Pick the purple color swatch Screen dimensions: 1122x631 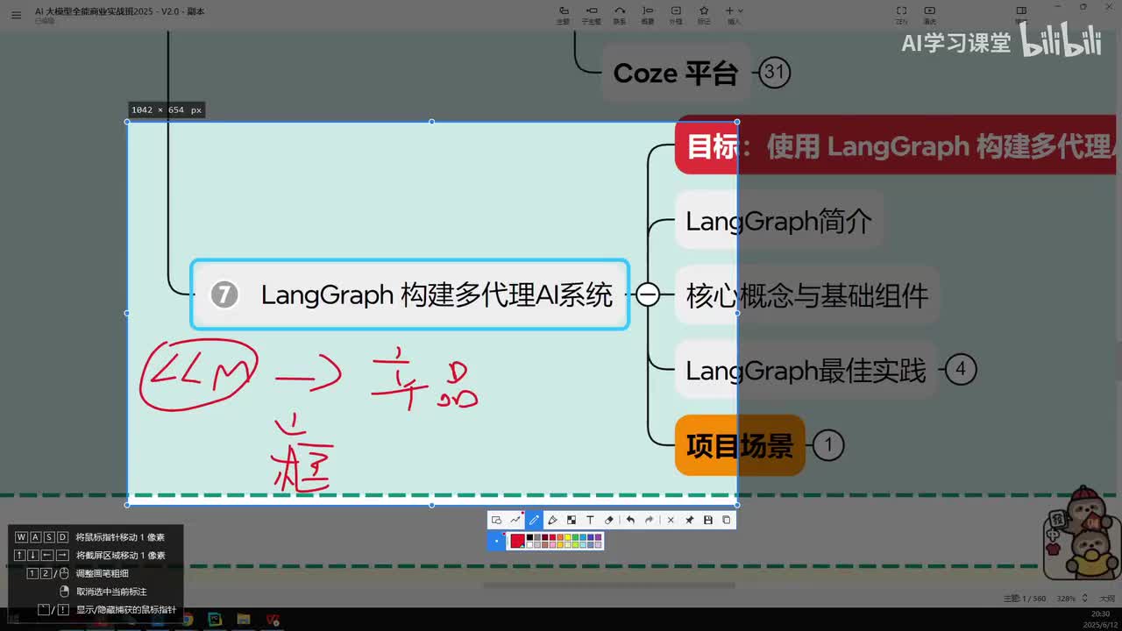coord(598,537)
